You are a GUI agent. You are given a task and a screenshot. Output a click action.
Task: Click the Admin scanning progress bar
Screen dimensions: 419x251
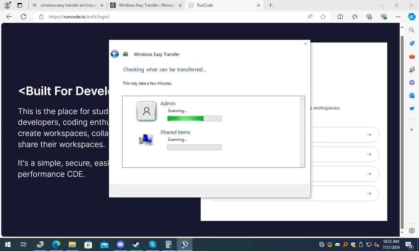194,118
